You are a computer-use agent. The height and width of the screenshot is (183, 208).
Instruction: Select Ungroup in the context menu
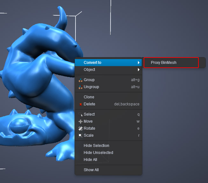click(108, 87)
